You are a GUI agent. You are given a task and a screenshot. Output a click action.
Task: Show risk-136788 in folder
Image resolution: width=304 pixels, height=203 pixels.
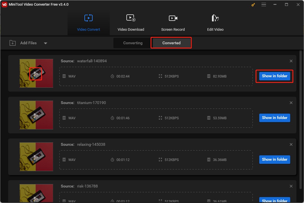(274, 200)
